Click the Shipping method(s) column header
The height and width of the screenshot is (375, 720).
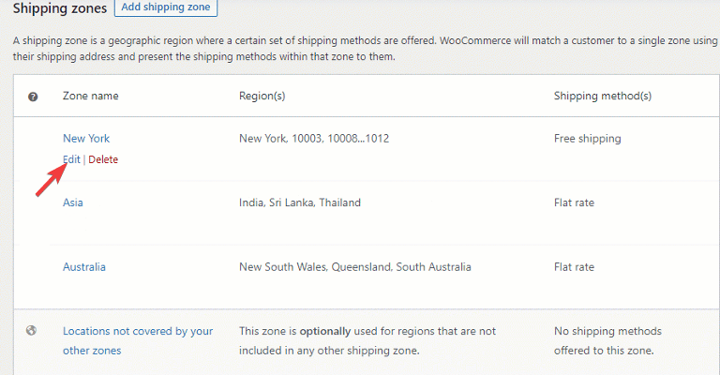pyautogui.click(x=603, y=96)
